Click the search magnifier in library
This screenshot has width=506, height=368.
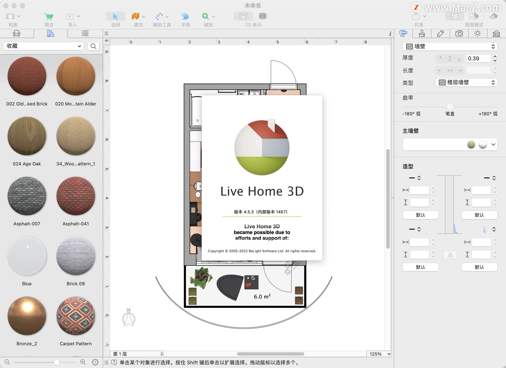[93, 46]
